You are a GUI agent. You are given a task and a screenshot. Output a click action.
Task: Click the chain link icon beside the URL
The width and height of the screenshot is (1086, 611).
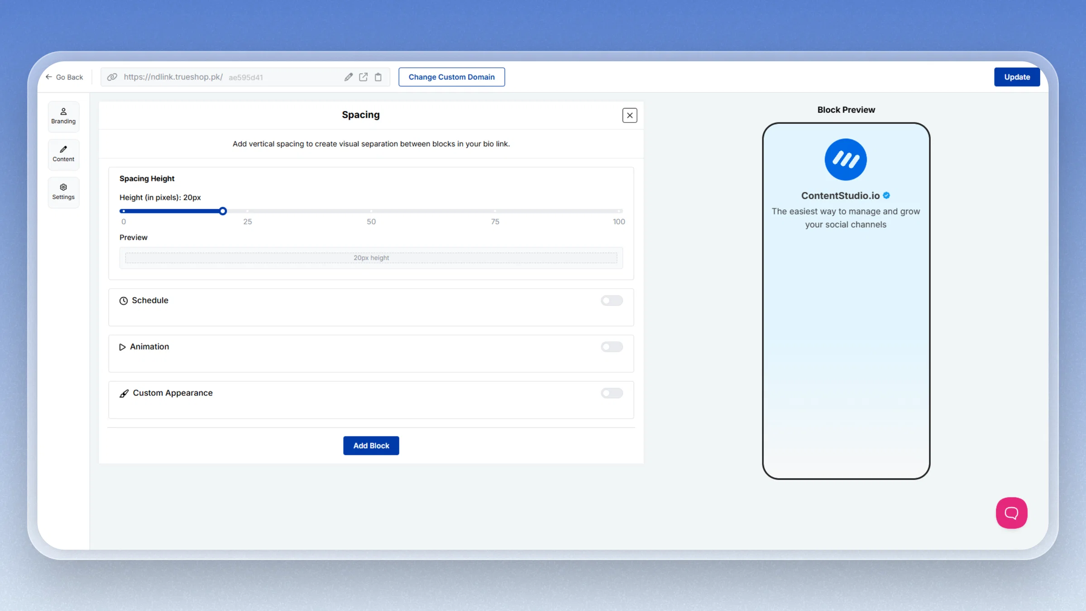112,77
